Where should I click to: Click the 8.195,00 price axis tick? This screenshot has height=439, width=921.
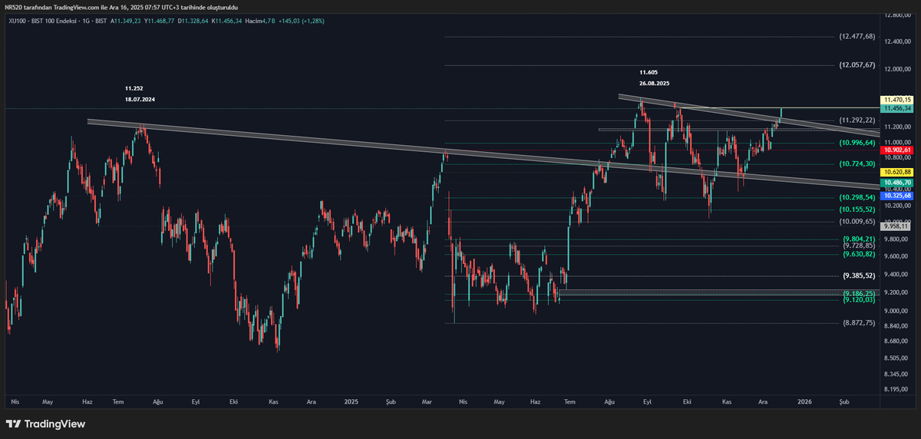(x=896, y=389)
